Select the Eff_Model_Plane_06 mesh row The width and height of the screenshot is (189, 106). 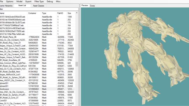coord(38,37)
